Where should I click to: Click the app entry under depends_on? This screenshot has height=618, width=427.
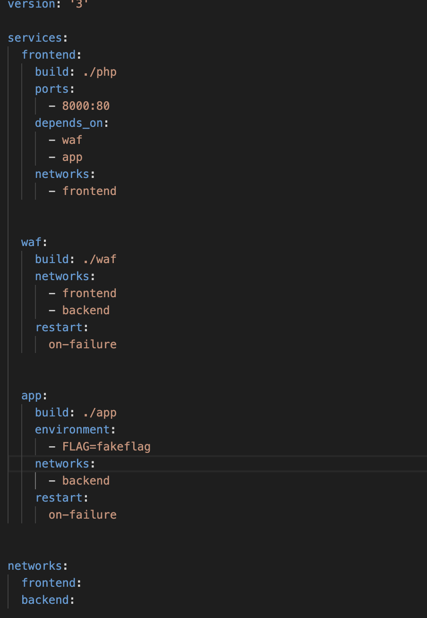(x=72, y=157)
